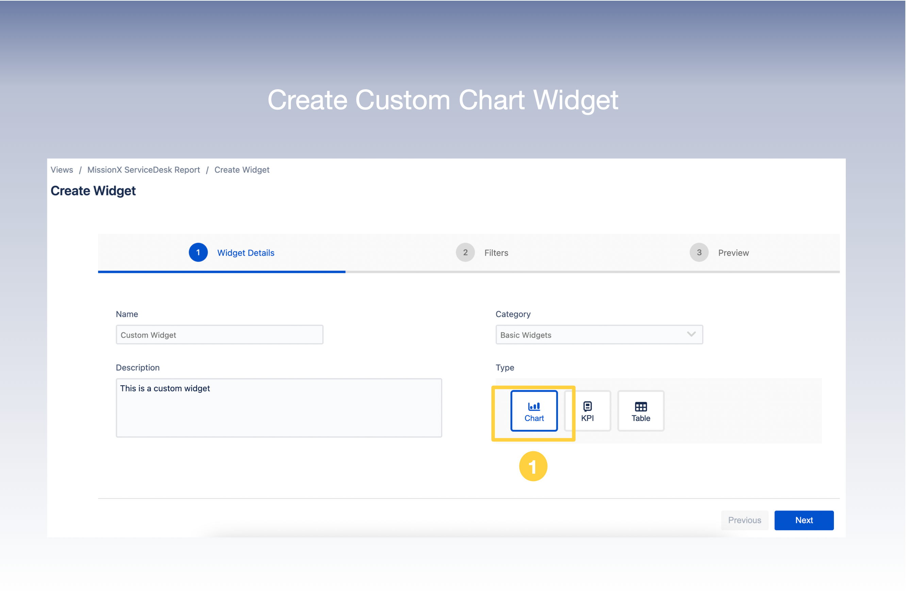
Task: Switch to the Filters step
Action: (x=496, y=252)
